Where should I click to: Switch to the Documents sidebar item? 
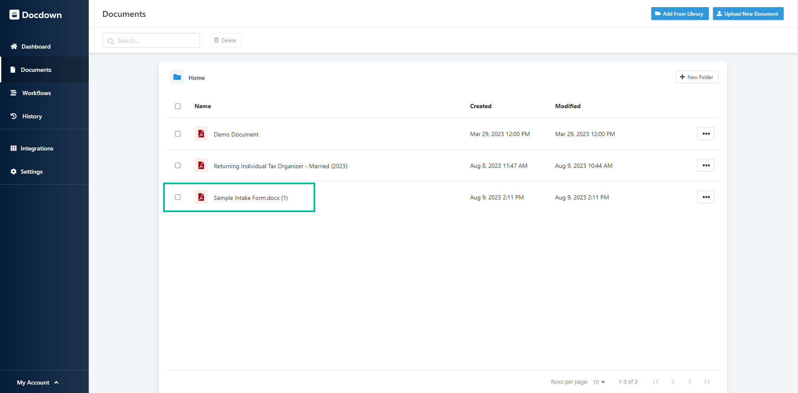(x=36, y=70)
